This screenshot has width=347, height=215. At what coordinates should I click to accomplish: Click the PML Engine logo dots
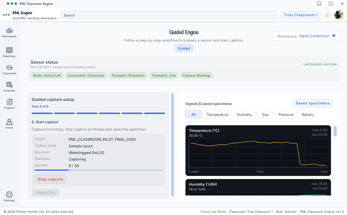[6, 15]
